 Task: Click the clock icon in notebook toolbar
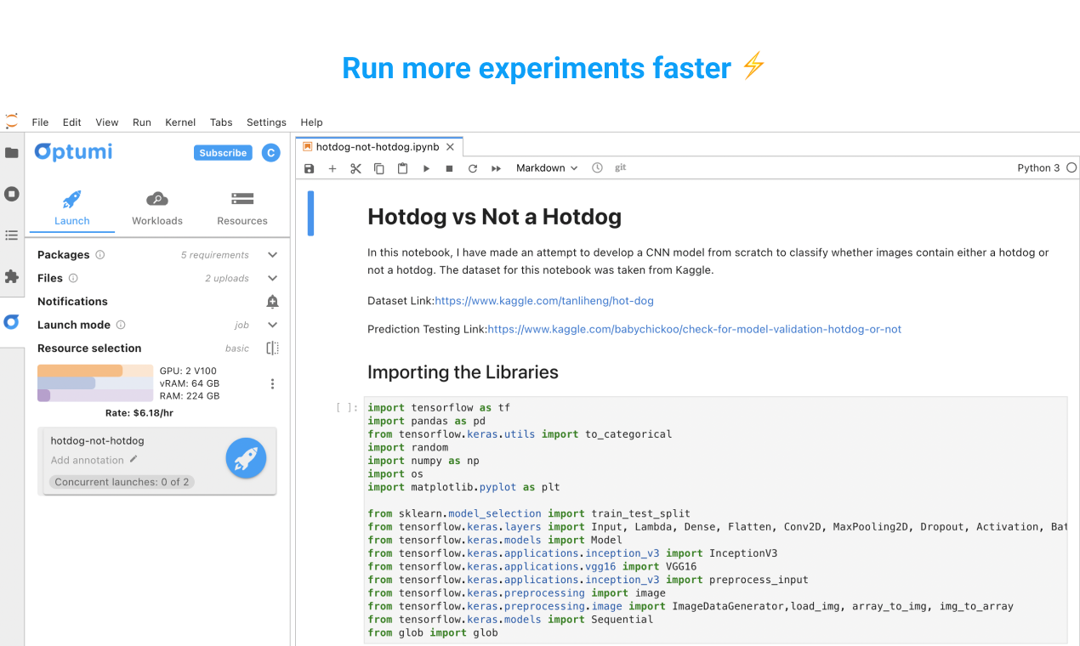[597, 167]
